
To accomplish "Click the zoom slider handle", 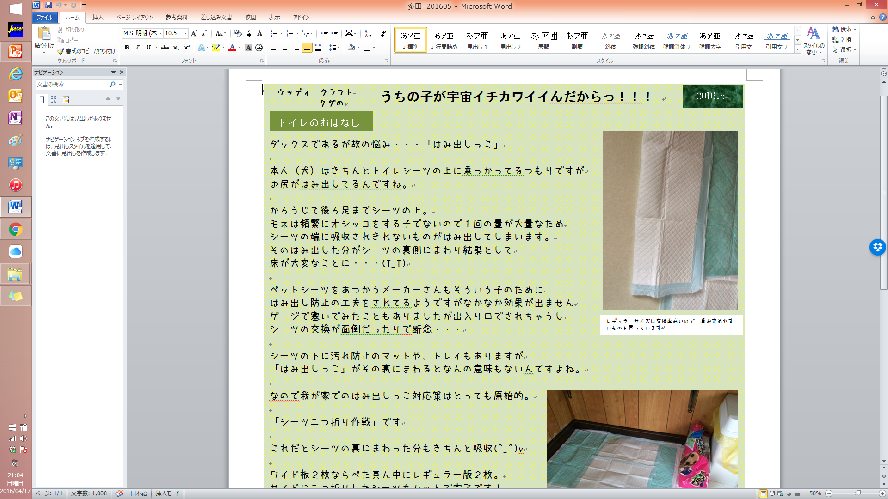I will point(858,493).
